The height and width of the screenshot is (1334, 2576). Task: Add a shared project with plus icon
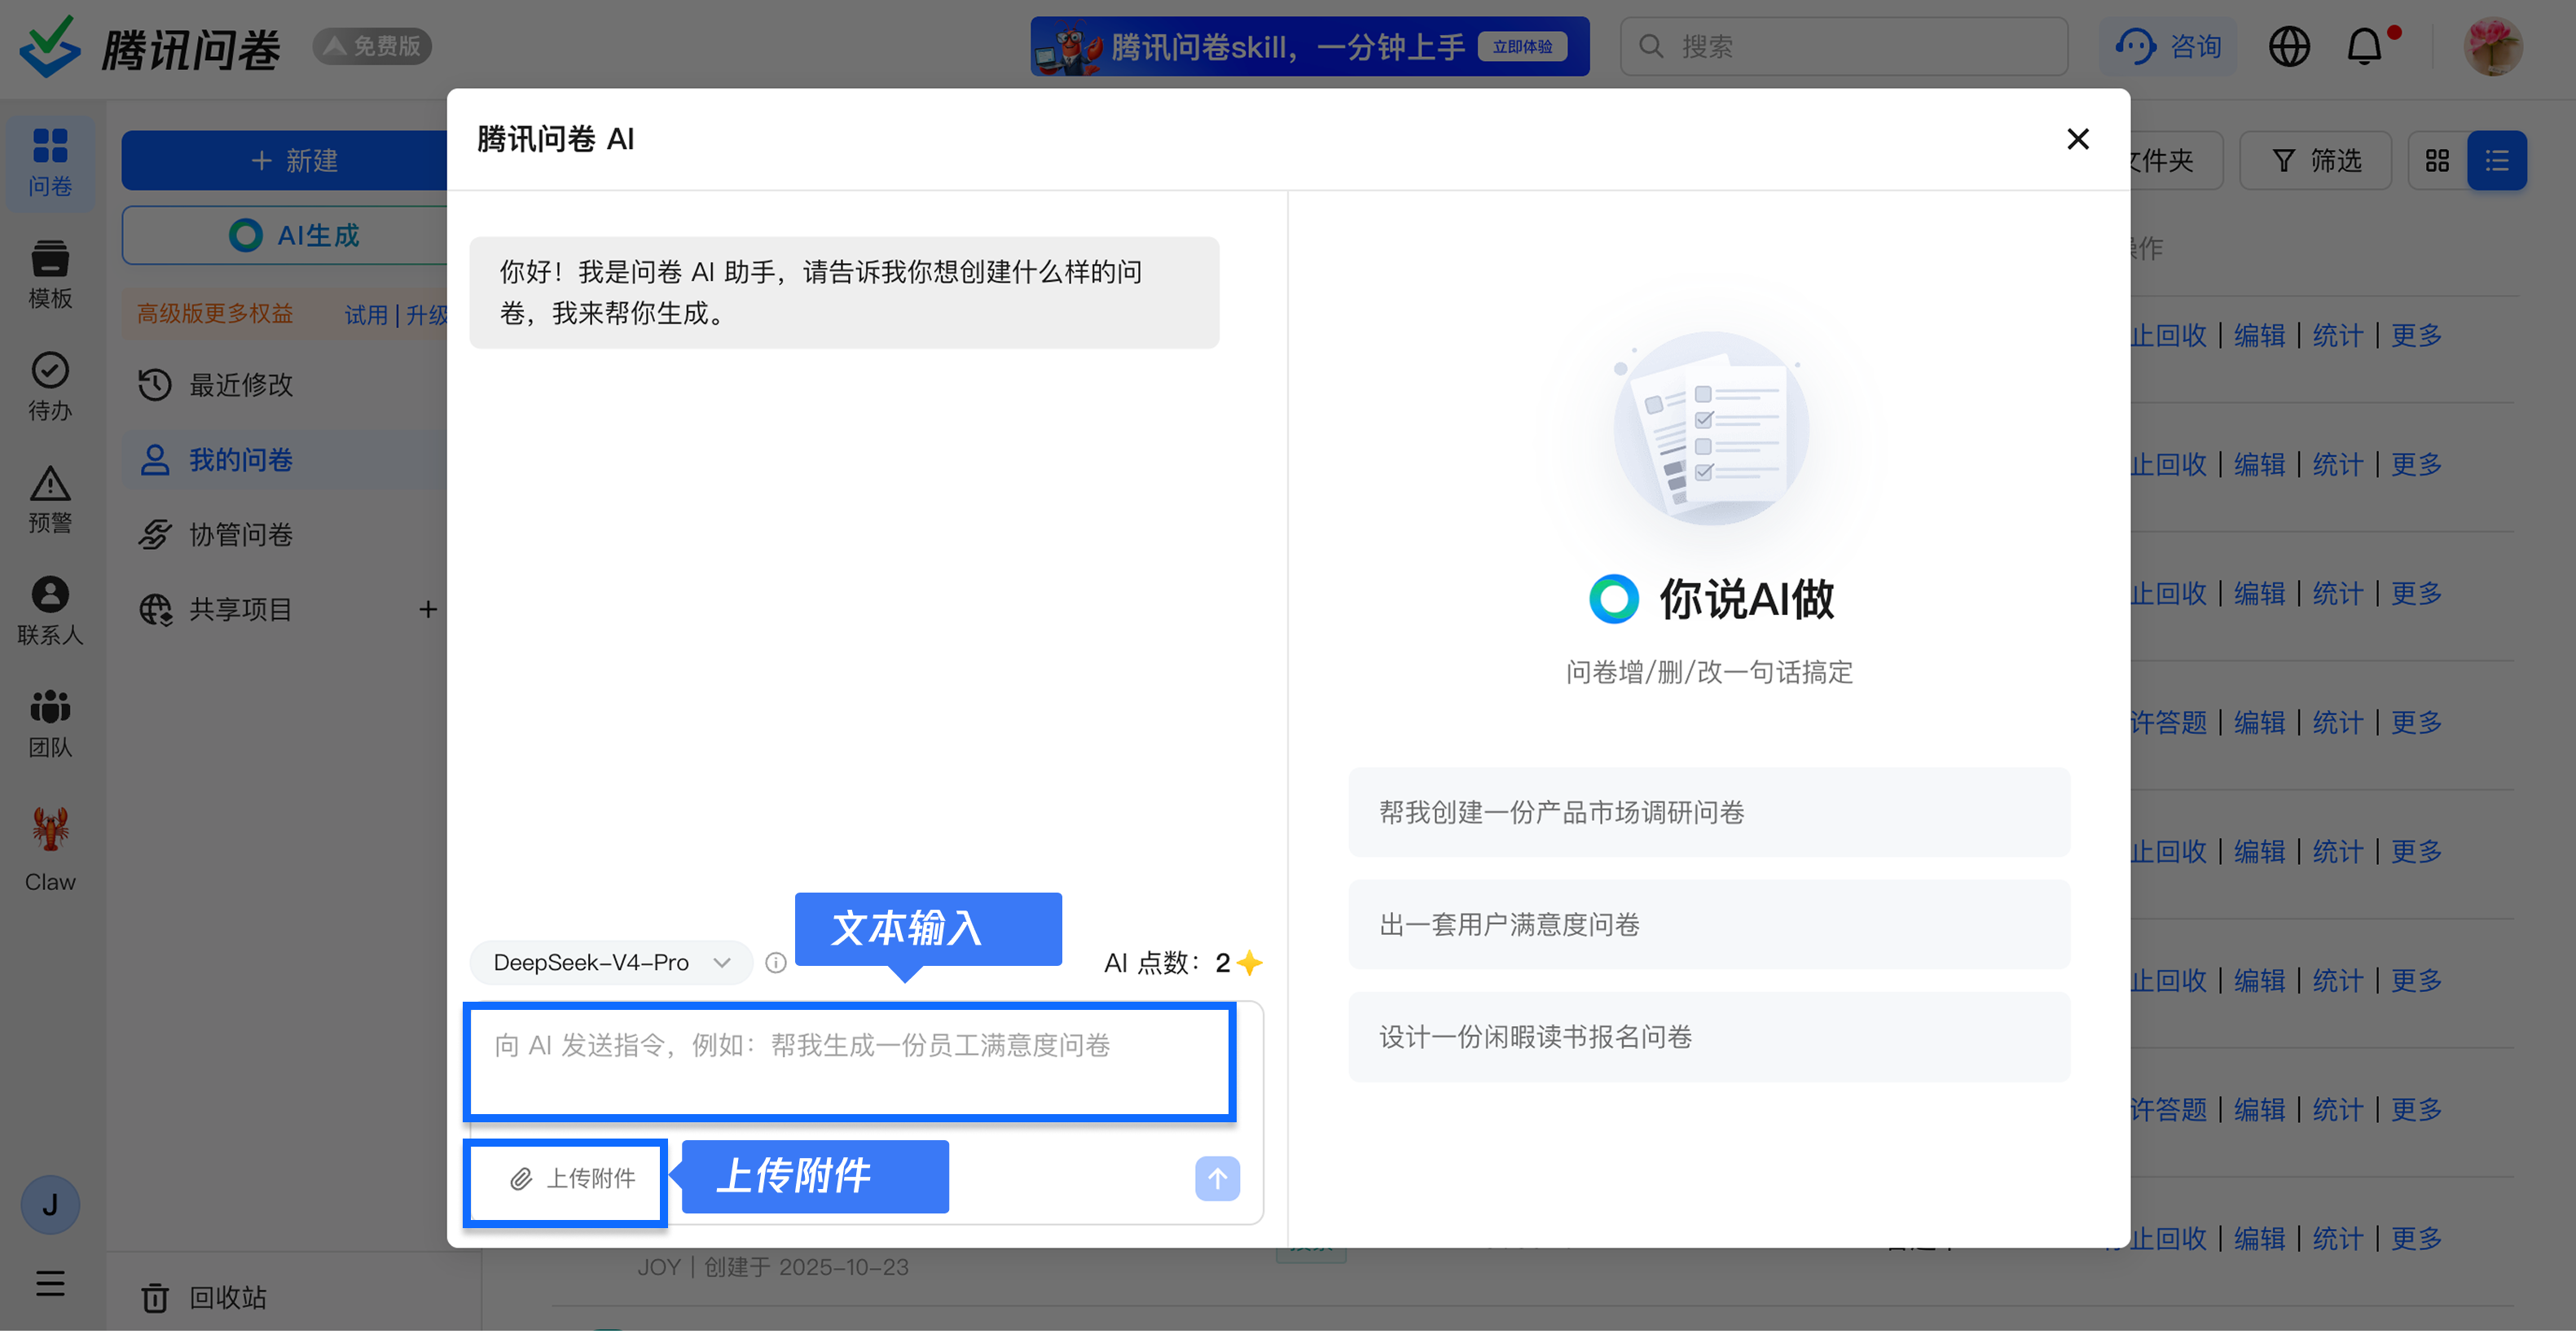coord(428,609)
